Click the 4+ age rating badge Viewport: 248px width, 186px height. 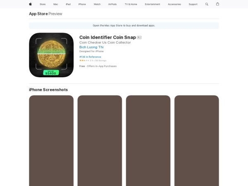coord(139,37)
